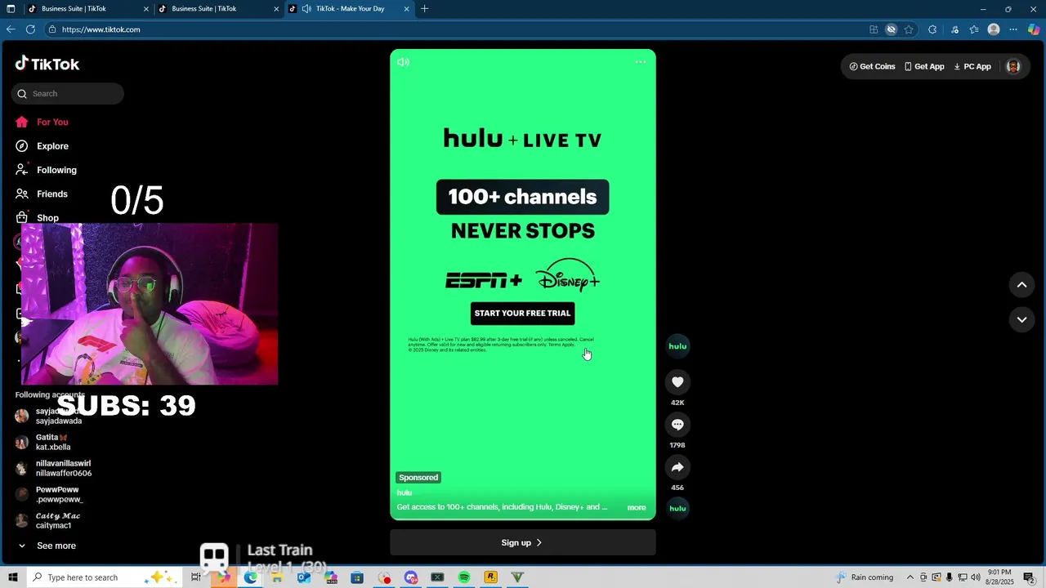
Task: Open the Explore page
Action: (x=42, y=146)
